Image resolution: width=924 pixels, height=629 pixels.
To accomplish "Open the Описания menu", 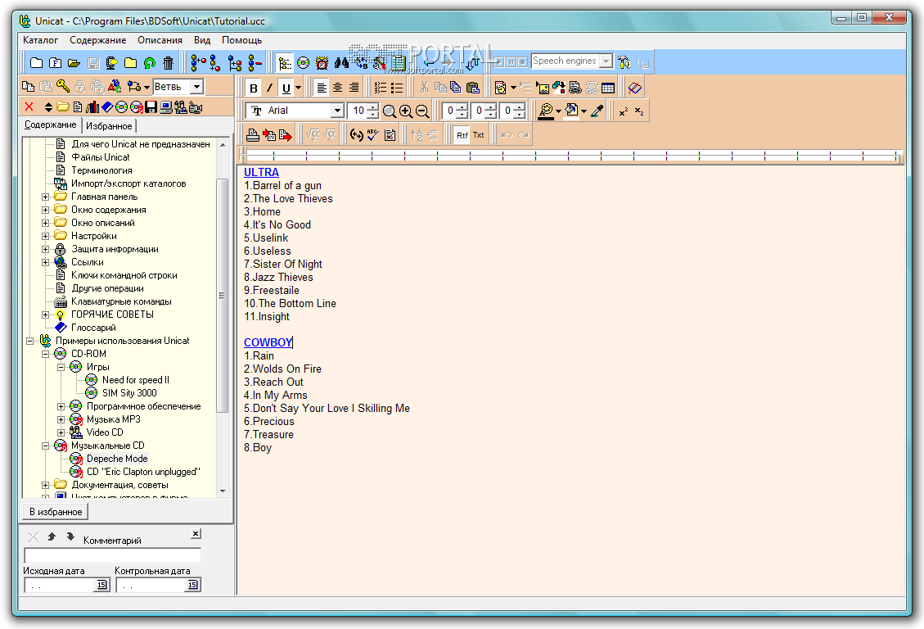I will tap(160, 40).
